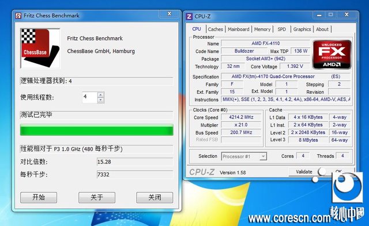Select the Memory tab
The image size is (369, 226).
pyautogui.click(x=262, y=29)
